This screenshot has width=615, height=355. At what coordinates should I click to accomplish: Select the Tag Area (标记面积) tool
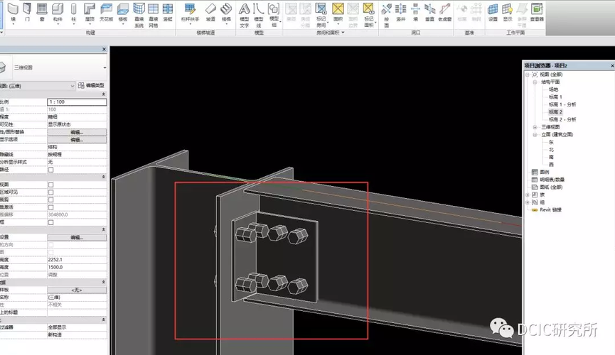pyautogui.click(x=369, y=15)
